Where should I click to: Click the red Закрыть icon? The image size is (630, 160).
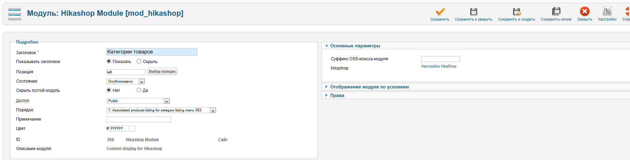tap(585, 11)
